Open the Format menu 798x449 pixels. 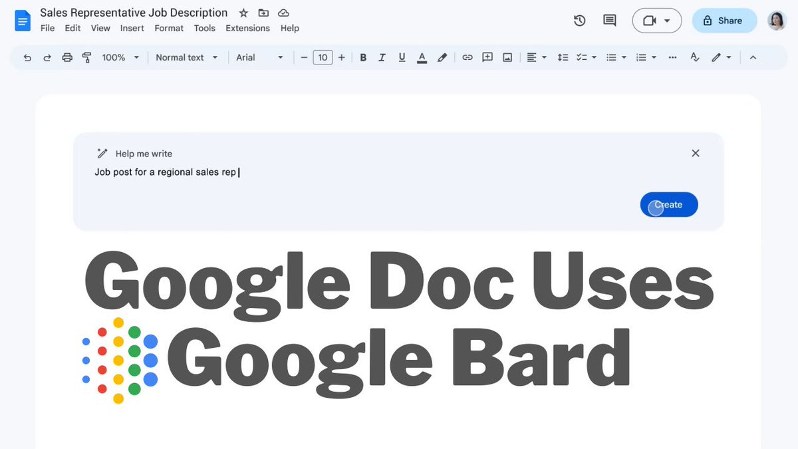pos(169,28)
